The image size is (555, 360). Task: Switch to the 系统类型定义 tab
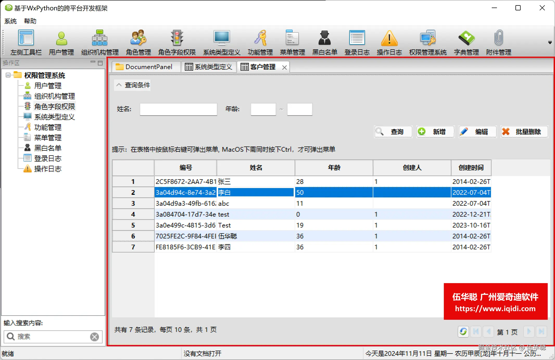[209, 67]
